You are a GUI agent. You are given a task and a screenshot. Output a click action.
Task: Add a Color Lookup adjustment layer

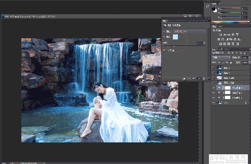[239, 39]
